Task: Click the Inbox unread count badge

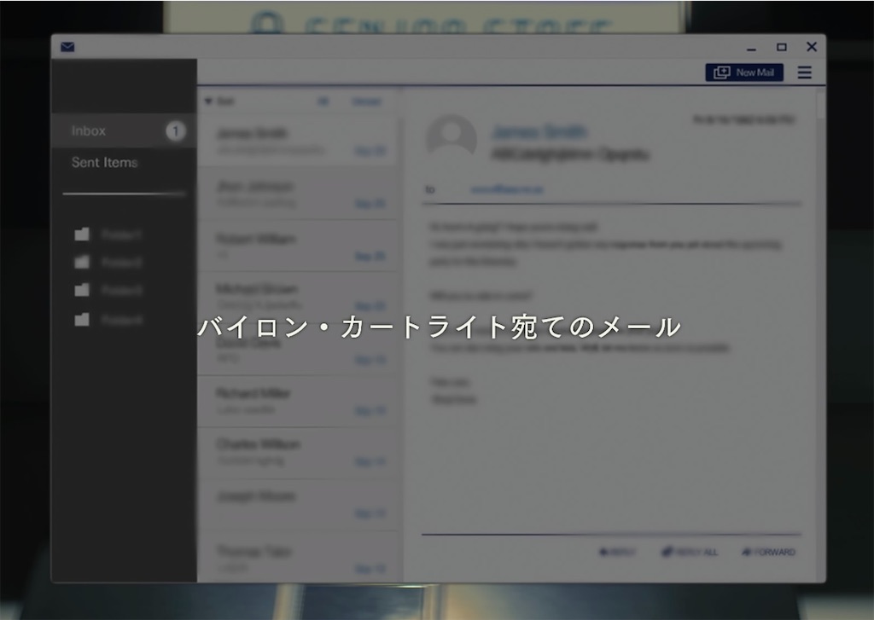Action: tap(175, 130)
